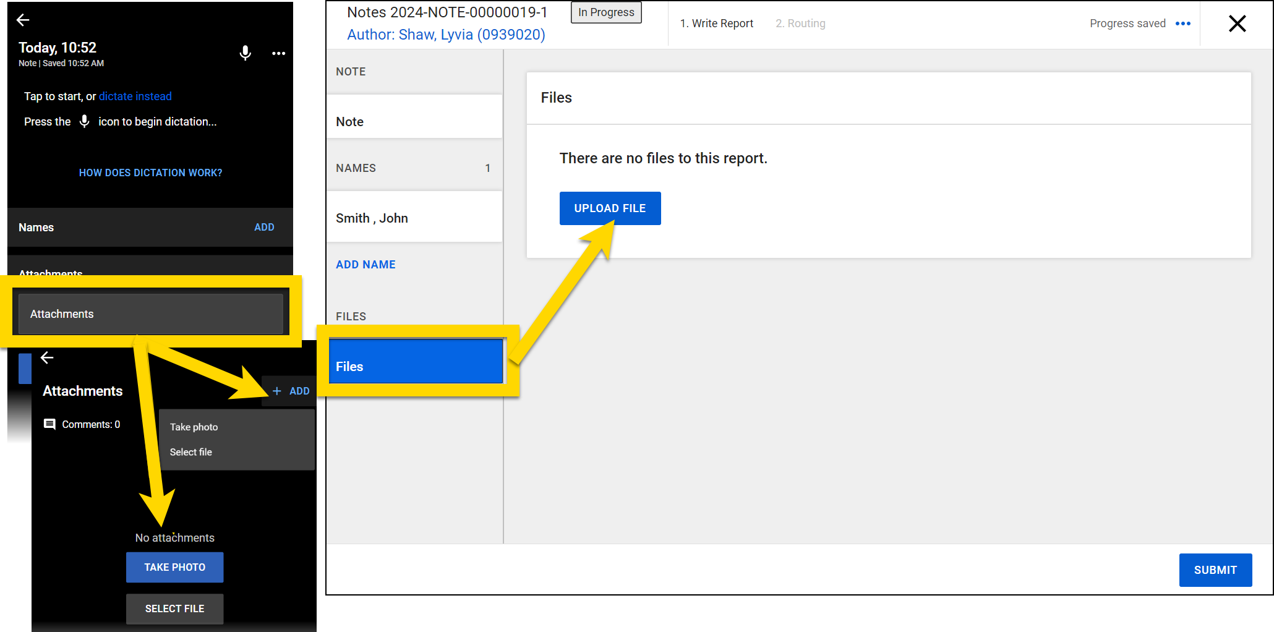
Task: Open blue three-dot options near Progress saved
Action: (x=1182, y=23)
